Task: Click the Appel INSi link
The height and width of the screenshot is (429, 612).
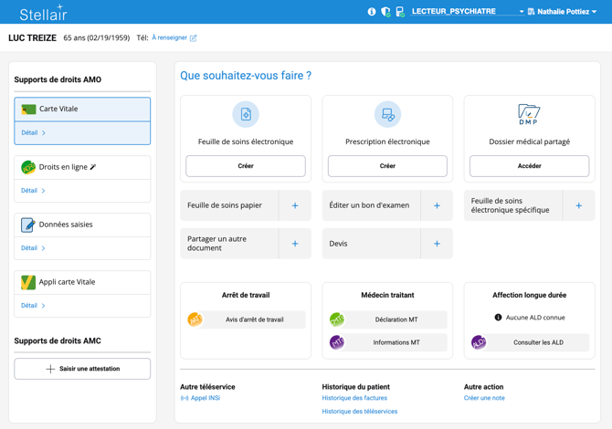Action: pyautogui.click(x=205, y=398)
